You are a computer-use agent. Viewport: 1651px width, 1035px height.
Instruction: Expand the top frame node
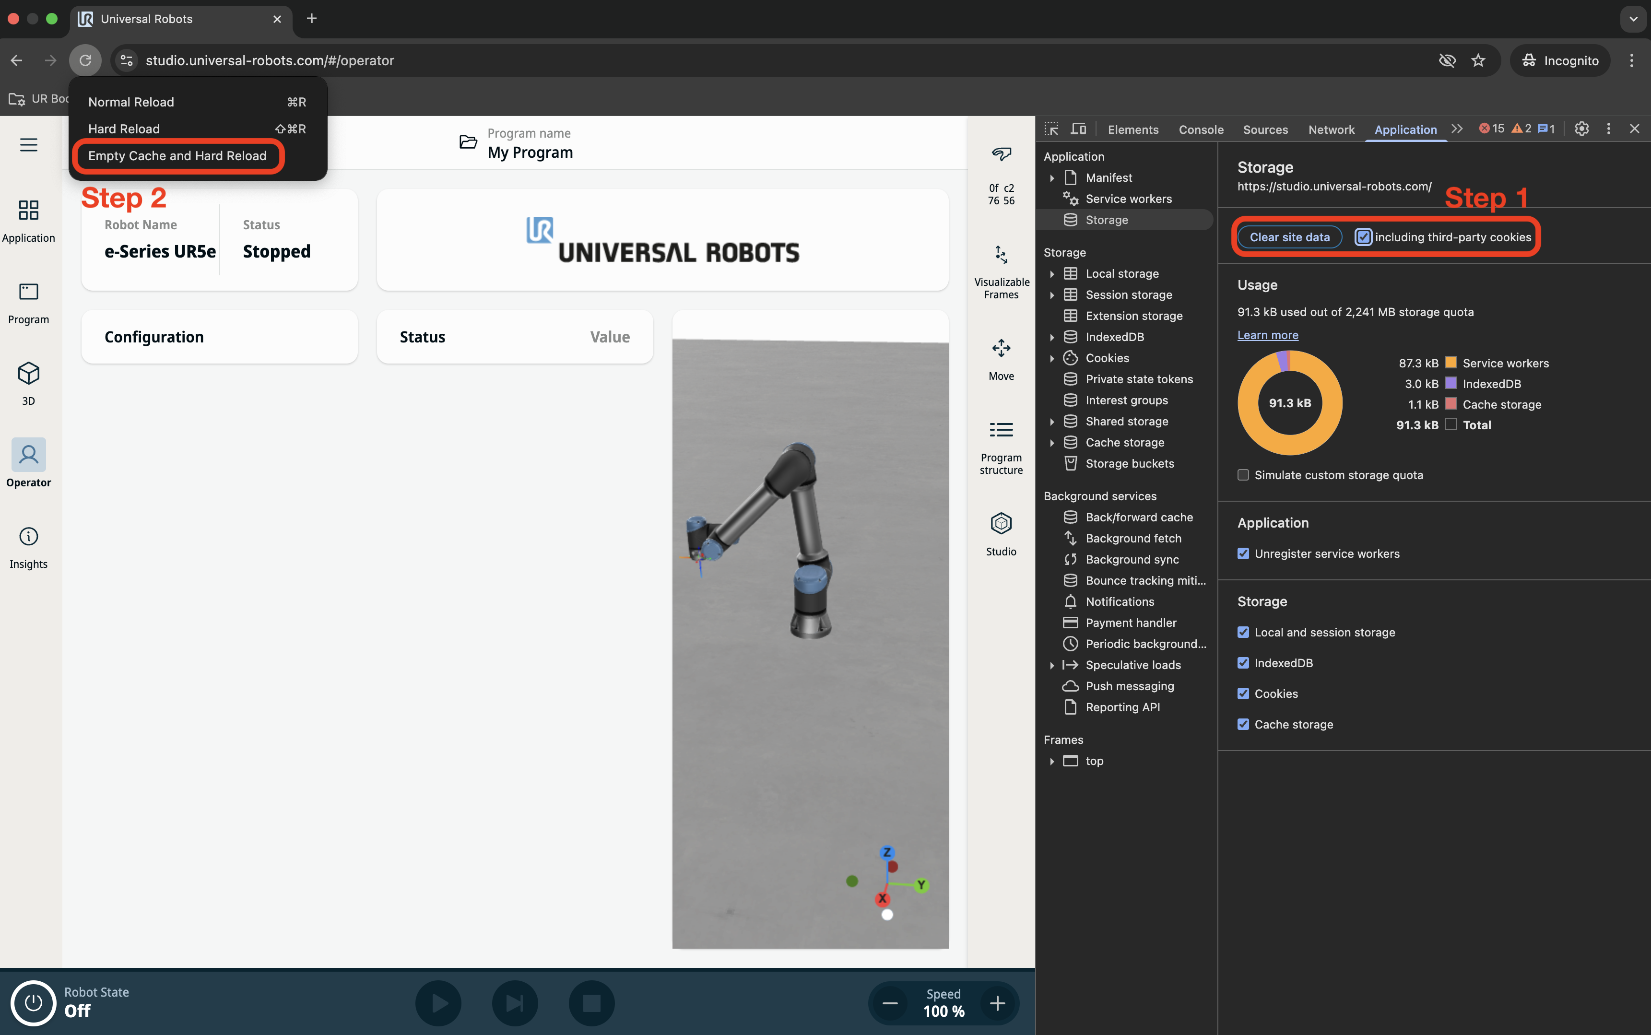pyautogui.click(x=1052, y=761)
